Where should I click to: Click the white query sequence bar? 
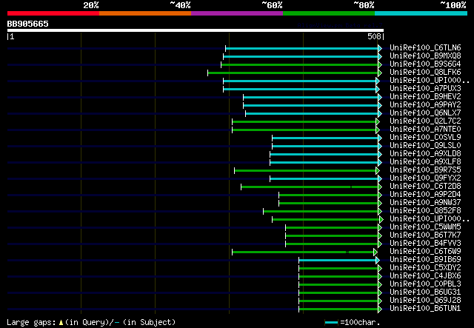click(x=196, y=30)
